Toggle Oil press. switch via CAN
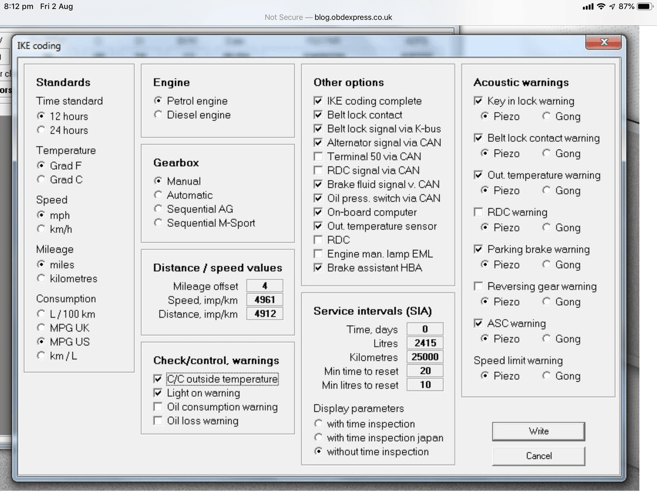This screenshot has width=657, height=493. [318, 198]
